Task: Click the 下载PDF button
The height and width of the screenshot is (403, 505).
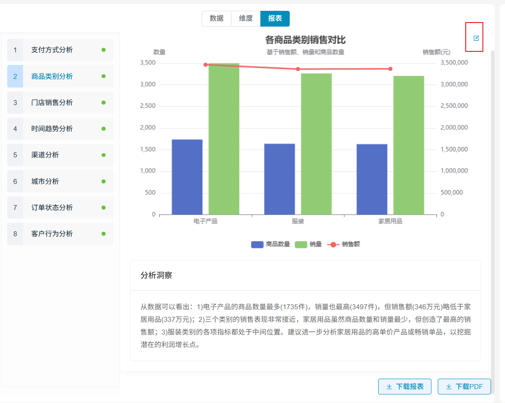Action: [x=464, y=386]
